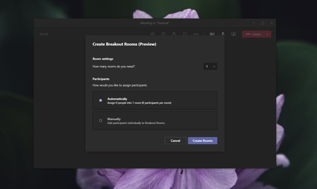The image size is (317, 189).
Task: Click the Meeting in General title bar
Action: click(155, 23)
